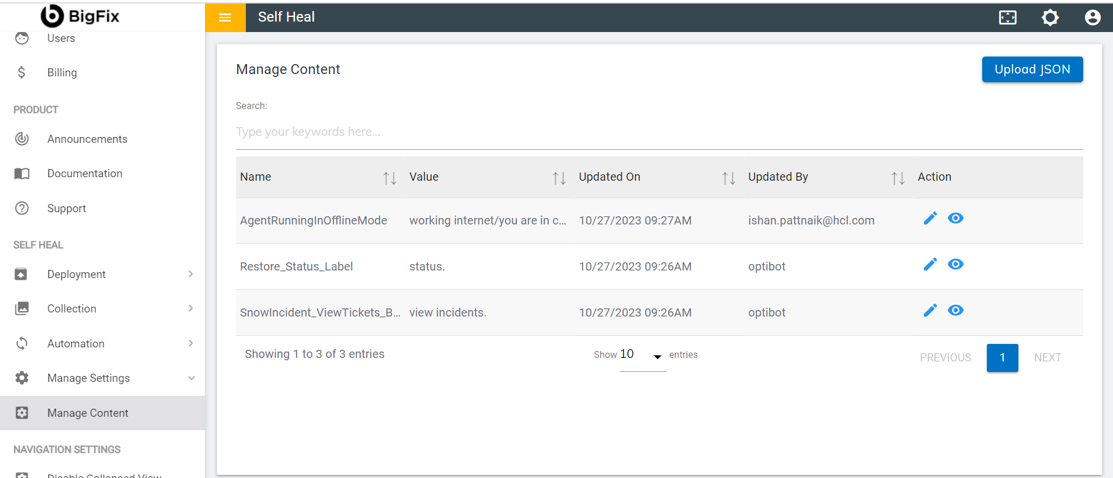Sort the table by Name column
The height and width of the screenshot is (478, 1113).
click(389, 178)
